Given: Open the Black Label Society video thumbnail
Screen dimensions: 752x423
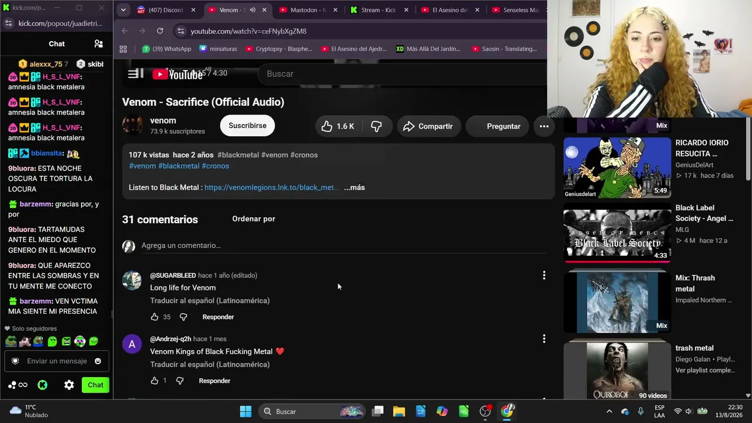Looking at the screenshot, I should [x=617, y=233].
